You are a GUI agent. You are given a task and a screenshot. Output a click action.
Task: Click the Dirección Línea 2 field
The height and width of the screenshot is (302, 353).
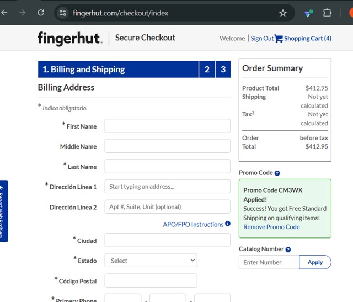click(168, 206)
